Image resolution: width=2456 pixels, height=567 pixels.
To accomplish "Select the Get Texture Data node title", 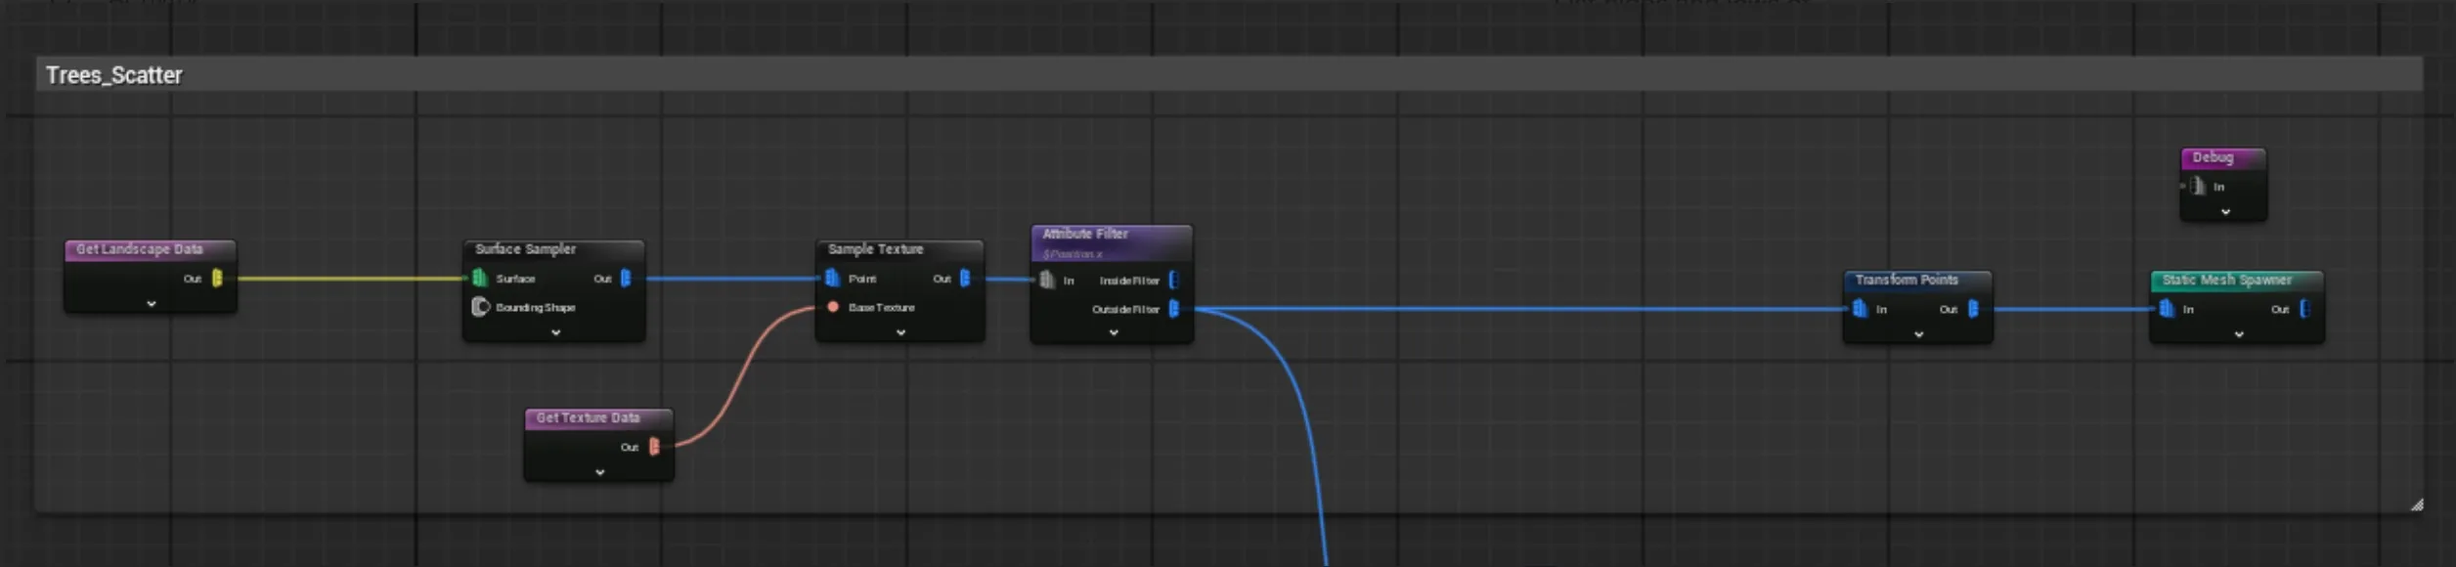I will (x=588, y=417).
